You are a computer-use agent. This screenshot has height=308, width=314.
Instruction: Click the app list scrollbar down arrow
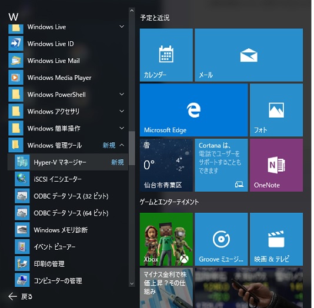[132, 283]
